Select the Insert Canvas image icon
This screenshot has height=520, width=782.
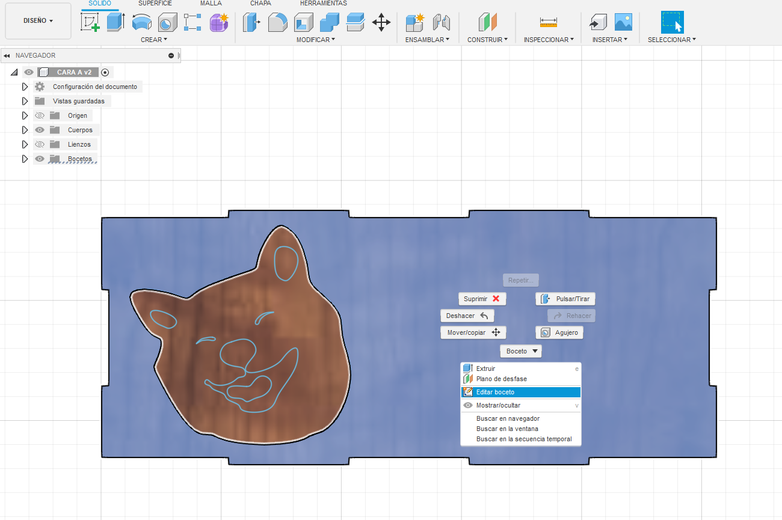pos(623,22)
